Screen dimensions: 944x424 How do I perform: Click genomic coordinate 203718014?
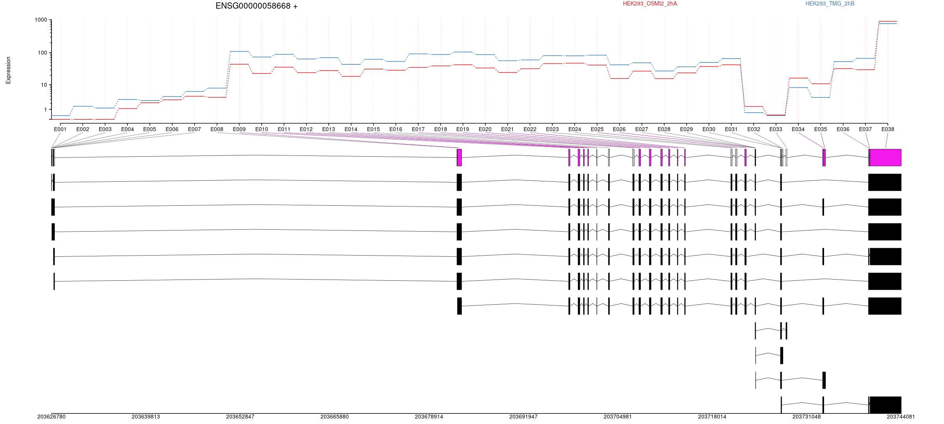click(x=712, y=417)
